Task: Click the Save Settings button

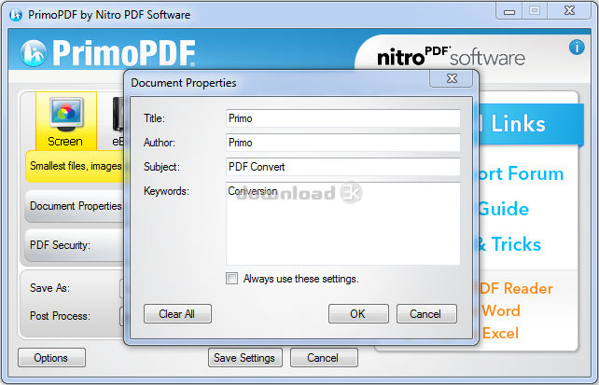Action: 244,358
